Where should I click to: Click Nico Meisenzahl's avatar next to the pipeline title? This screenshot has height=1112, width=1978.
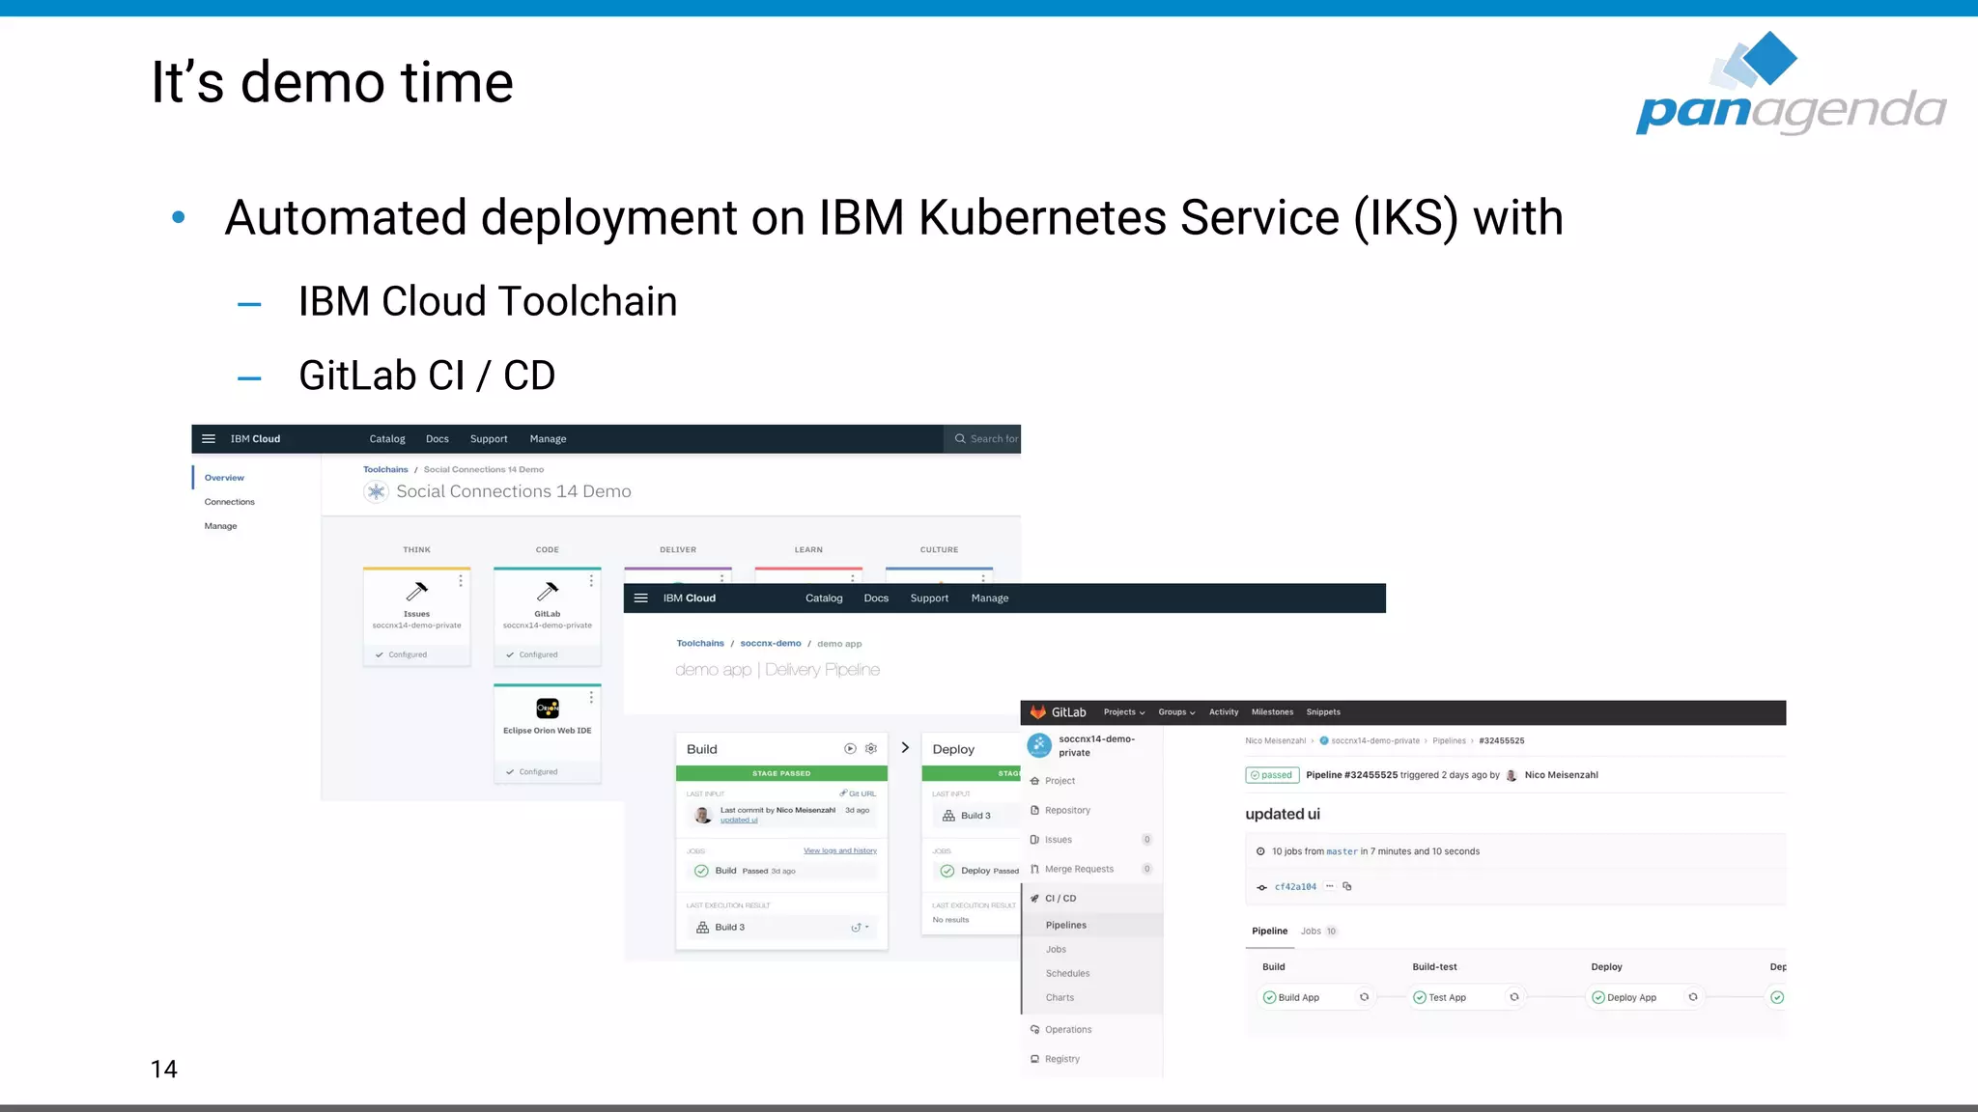pos(1512,775)
